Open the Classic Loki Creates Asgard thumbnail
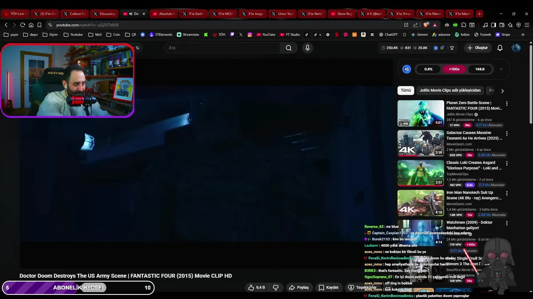 coord(421,173)
